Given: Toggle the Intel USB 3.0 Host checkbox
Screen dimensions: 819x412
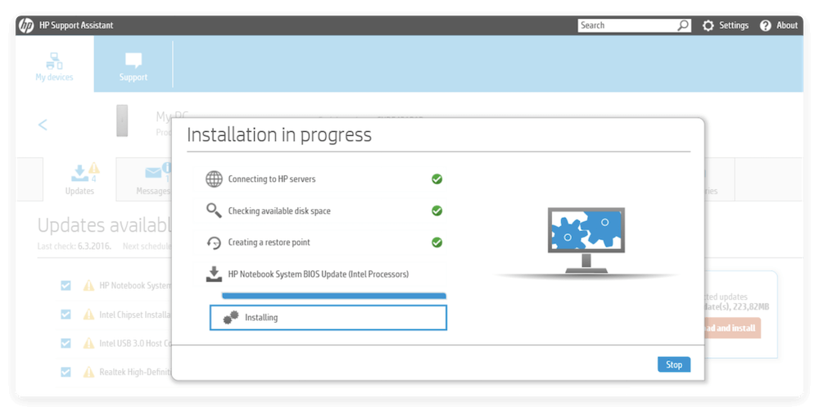Looking at the screenshot, I should coord(66,342).
